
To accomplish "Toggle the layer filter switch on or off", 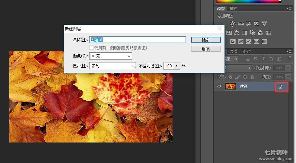I will click(x=290, y=59).
